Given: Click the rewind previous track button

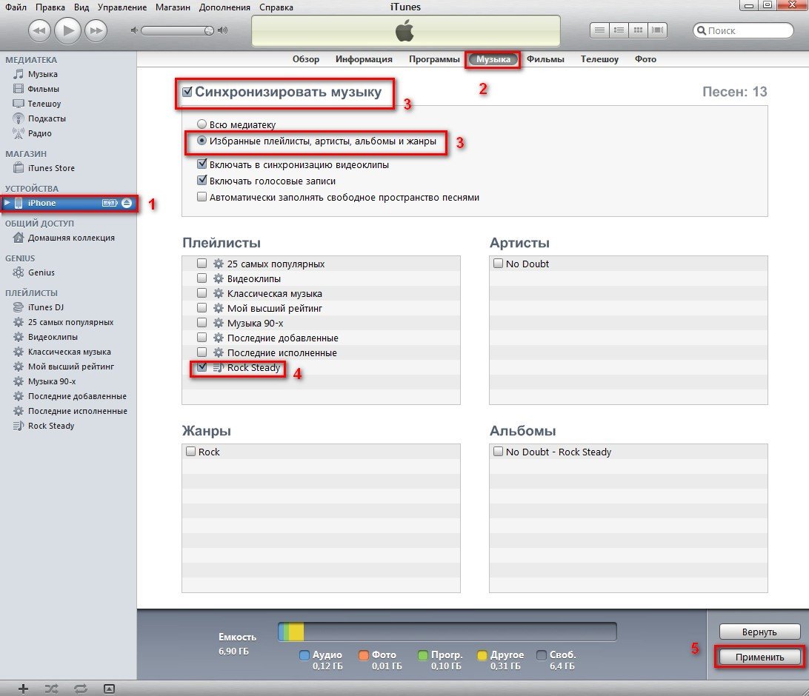Looking at the screenshot, I should click(x=39, y=30).
